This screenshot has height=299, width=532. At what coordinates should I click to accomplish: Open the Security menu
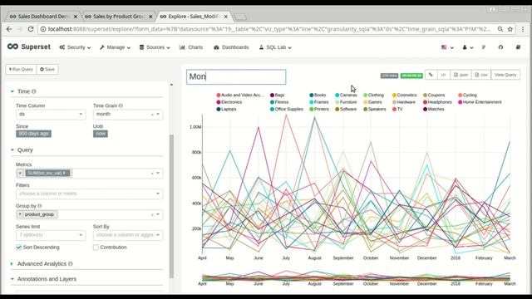75,47
